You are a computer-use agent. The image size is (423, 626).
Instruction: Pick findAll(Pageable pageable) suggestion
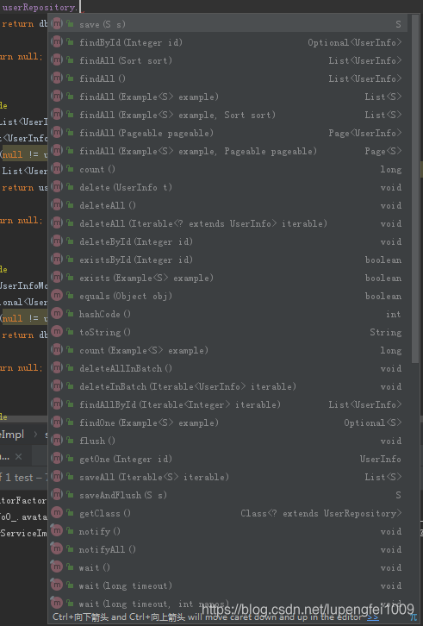227,133
